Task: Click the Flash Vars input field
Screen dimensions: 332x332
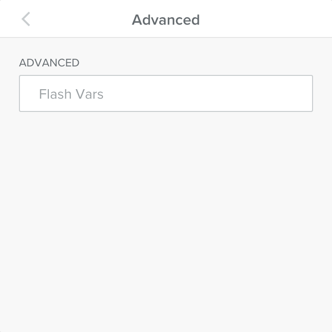Action: point(166,93)
